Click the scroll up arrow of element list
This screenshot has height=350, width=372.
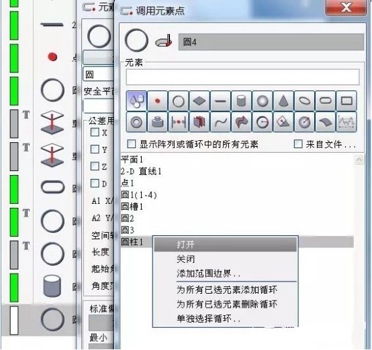point(359,159)
